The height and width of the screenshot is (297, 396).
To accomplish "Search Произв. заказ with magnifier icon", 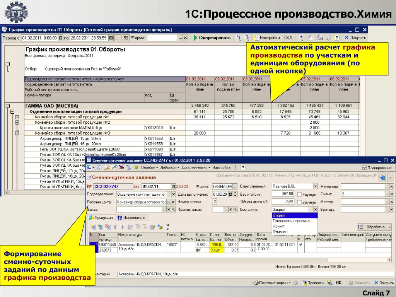I will 235,210.
